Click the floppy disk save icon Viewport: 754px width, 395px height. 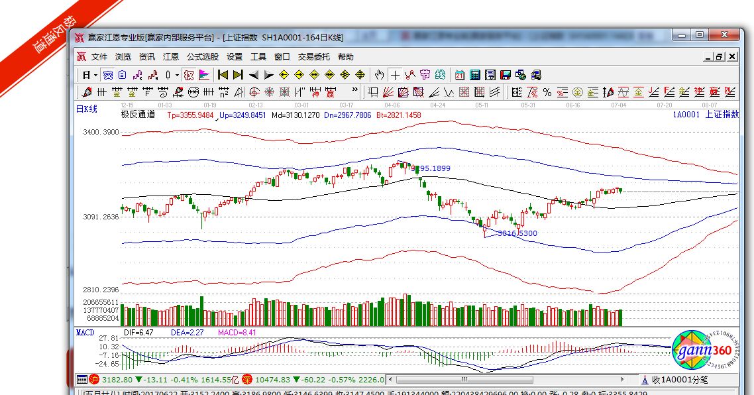coord(506,75)
